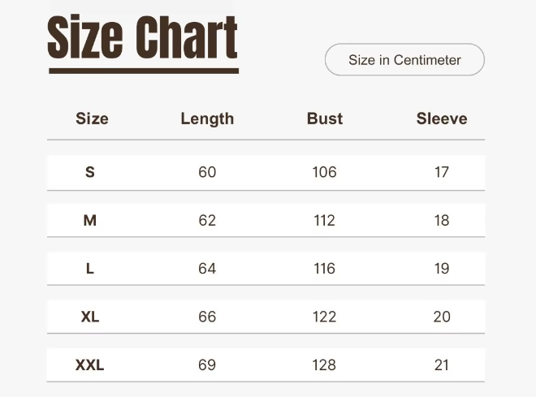
Task: Click bust value 106 for size S
Action: [x=324, y=172]
